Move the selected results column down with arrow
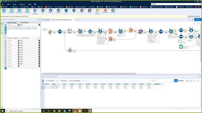 click(86, 81)
